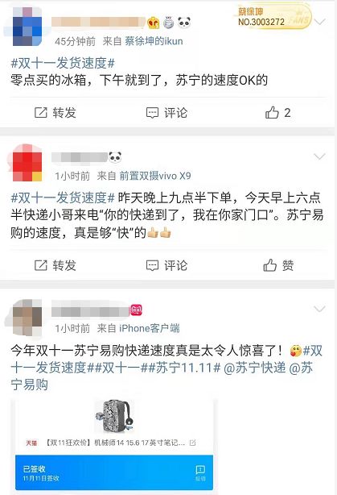Open the brown avatar of the third poster

tap(27, 317)
